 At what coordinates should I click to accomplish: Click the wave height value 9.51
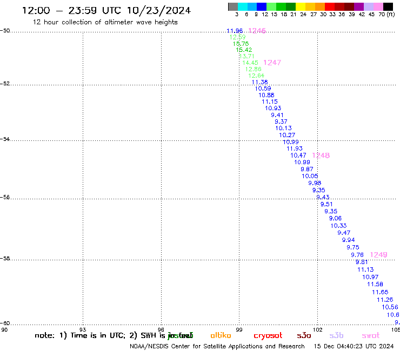tap(326, 204)
